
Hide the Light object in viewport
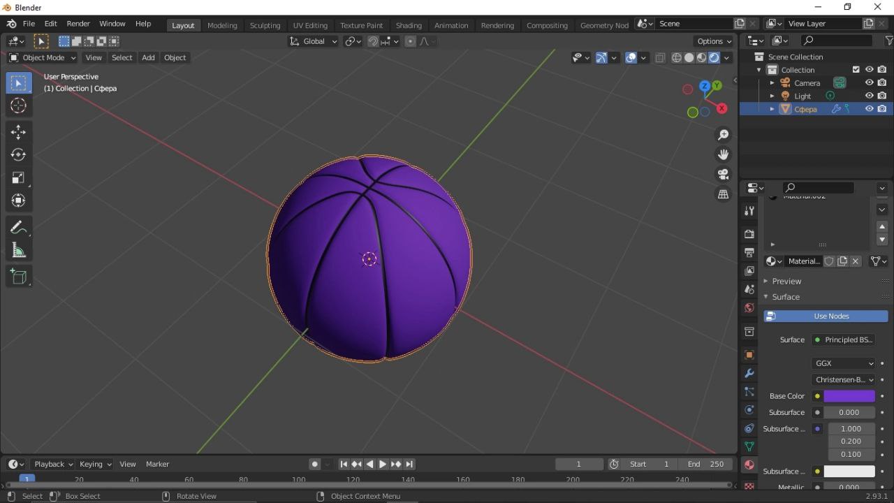[870, 96]
